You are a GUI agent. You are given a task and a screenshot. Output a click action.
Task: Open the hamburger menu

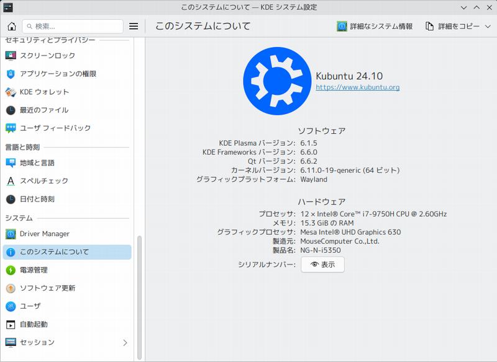pos(134,26)
